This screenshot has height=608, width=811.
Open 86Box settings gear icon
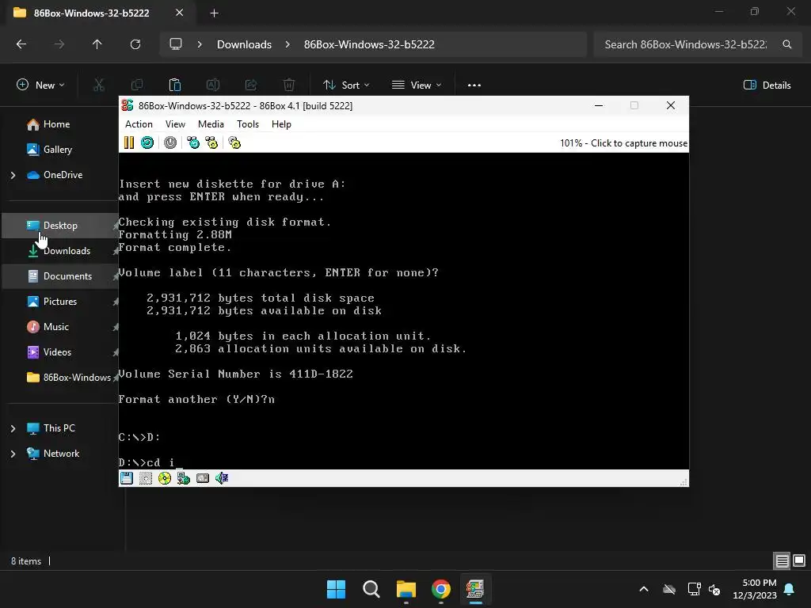point(234,142)
